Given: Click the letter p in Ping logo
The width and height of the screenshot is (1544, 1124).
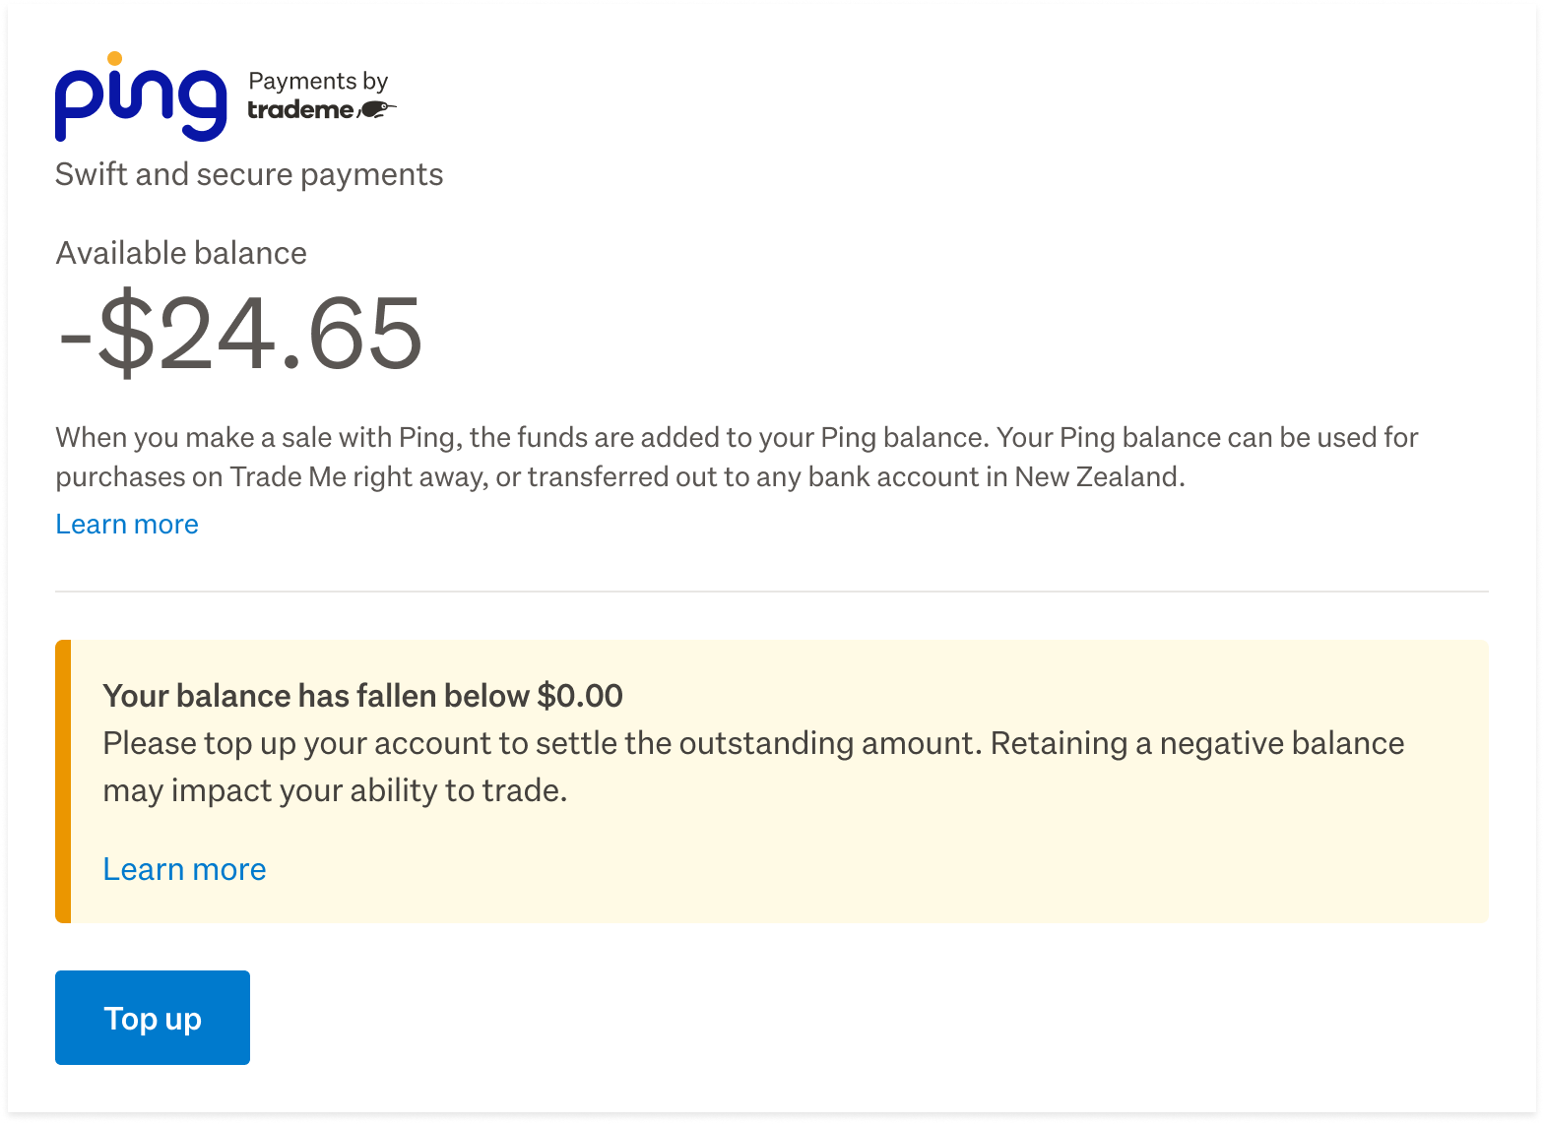Looking at the screenshot, I should point(79,105).
